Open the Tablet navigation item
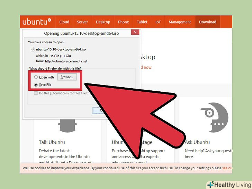 click(142, 22)
